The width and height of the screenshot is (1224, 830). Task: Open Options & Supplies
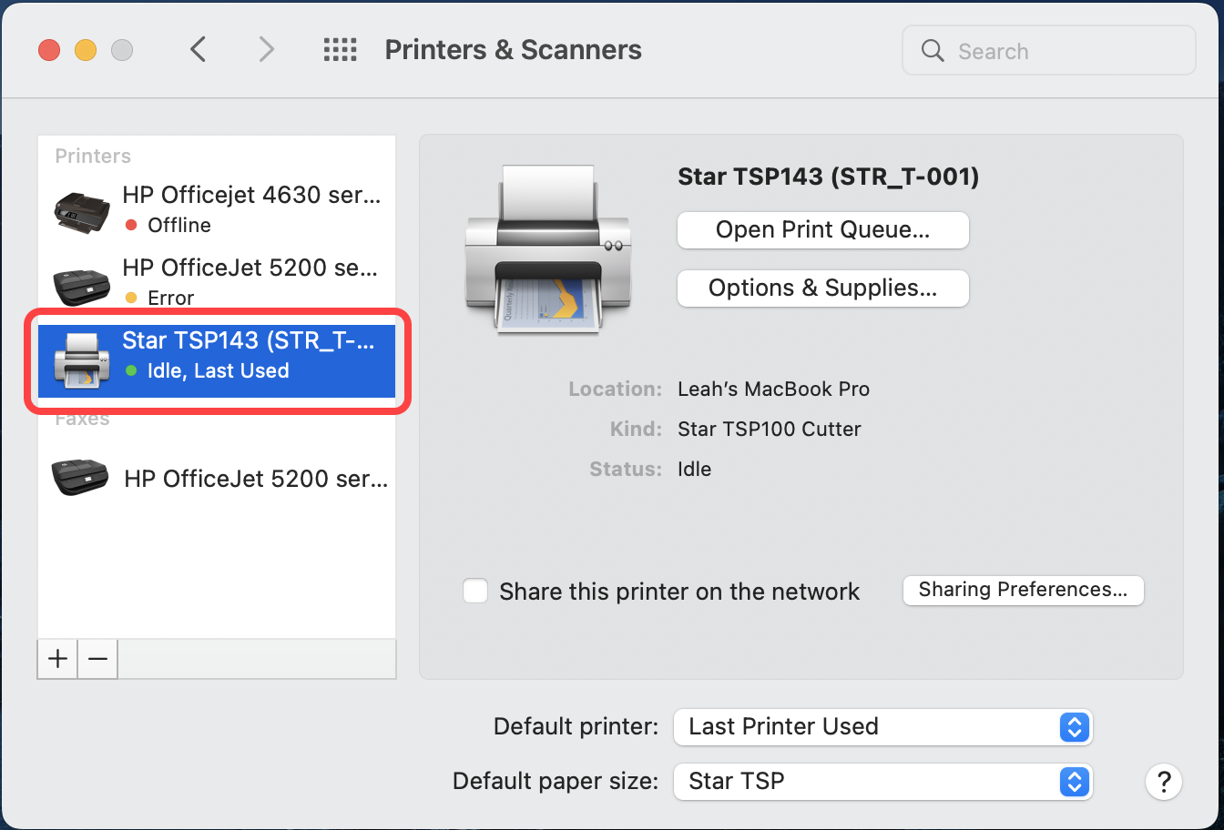pyautogui.click(x=823, y=288)
